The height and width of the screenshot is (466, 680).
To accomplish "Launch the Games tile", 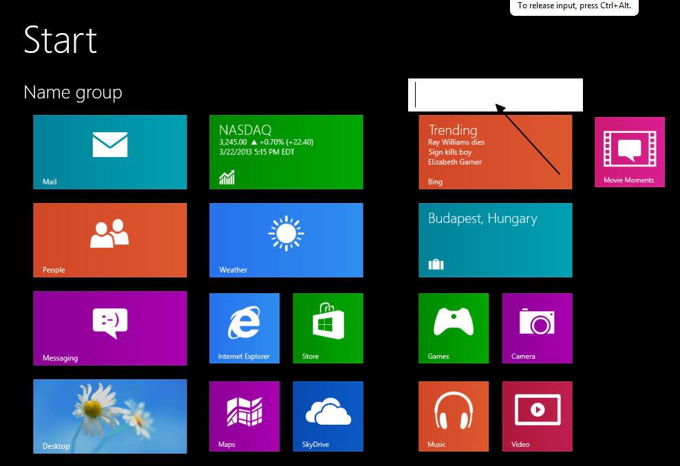I will click(x=454, y=328).
